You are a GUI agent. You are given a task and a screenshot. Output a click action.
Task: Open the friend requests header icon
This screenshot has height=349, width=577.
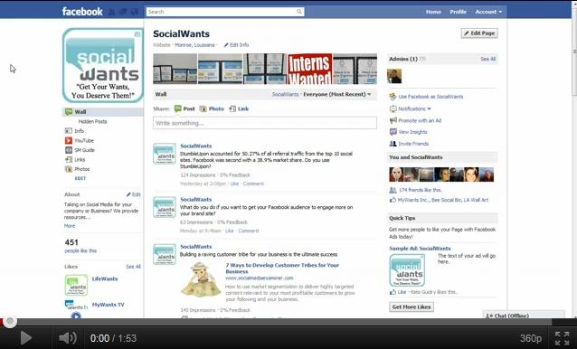tap(112, 12)
